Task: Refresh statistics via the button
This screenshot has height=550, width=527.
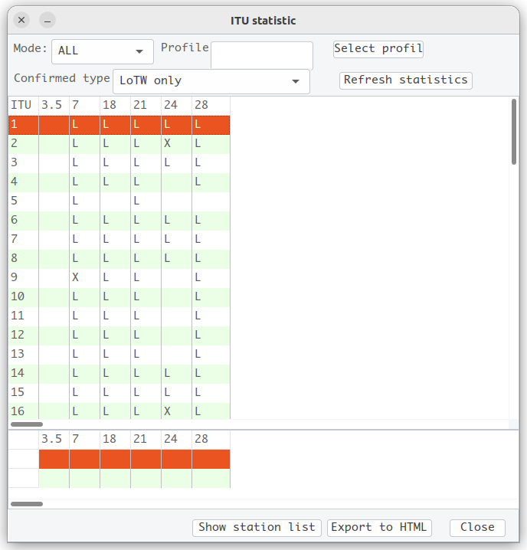Action: point(406,80)
